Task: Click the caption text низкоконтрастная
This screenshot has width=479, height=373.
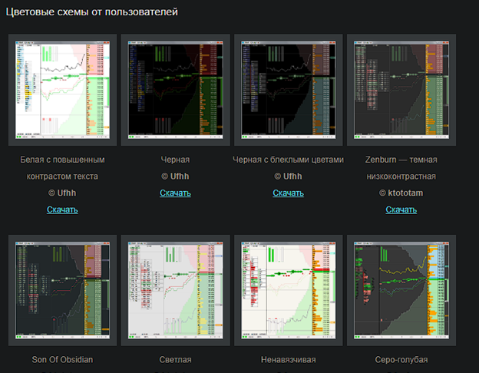Action: (x=401, y=177)
